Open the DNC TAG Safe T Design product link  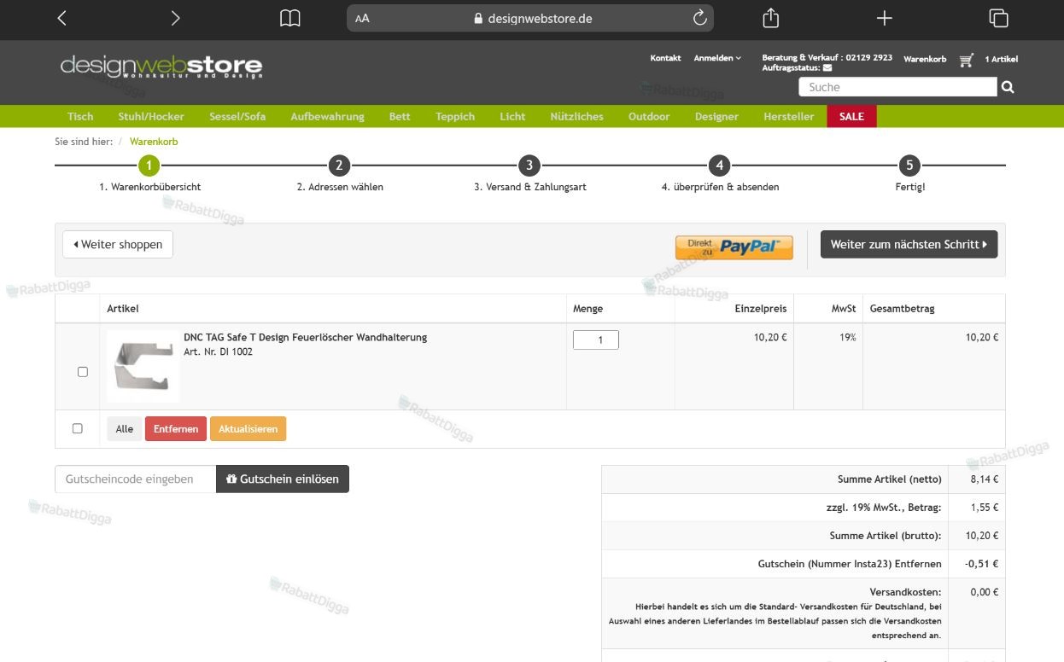coord(305,337)
